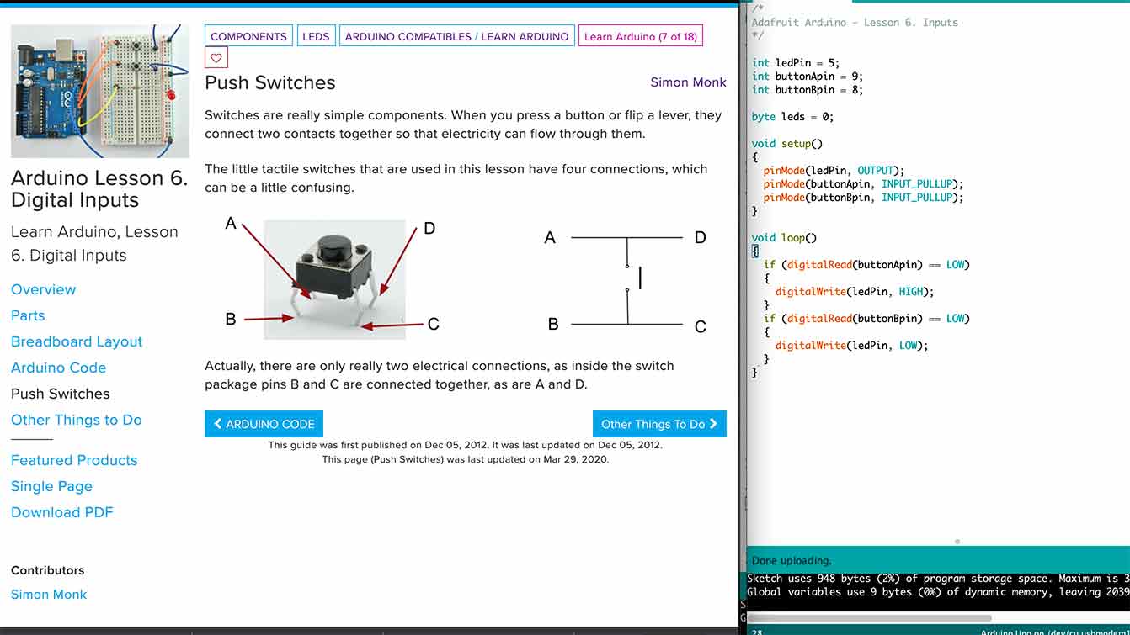The height and width of the screenshot is (635, 1130).
Task: Click the Sketch uses 948 bytes console line
Action: coord(938,579)
